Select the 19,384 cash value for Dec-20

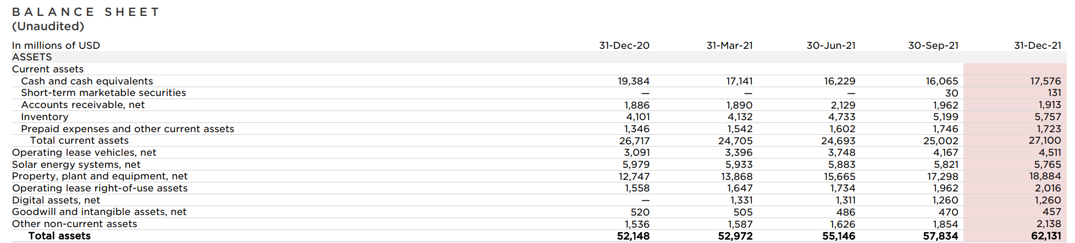[634, 81]
